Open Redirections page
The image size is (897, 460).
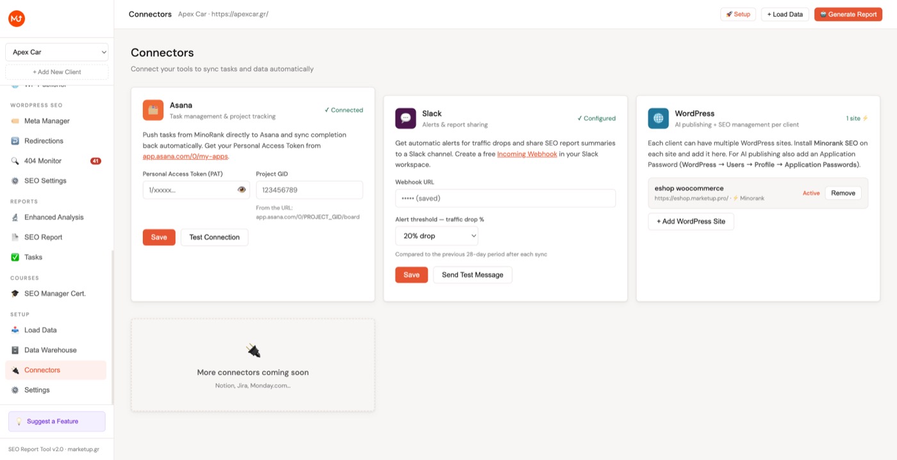(56, 141)
